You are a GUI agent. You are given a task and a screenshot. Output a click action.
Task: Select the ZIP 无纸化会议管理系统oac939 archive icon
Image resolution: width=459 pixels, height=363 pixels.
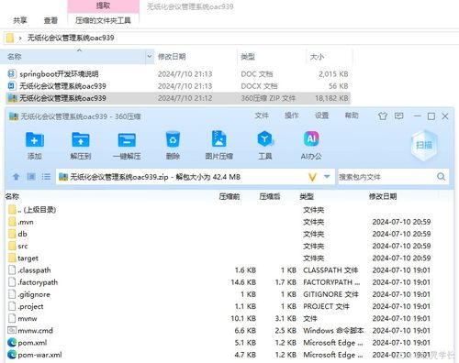[12, 98]
